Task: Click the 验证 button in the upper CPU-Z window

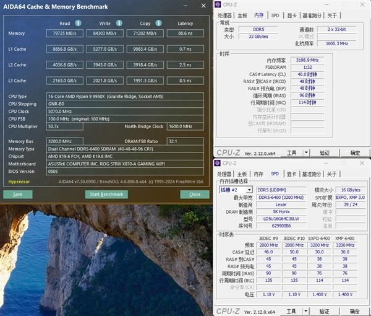Action: 325,152
